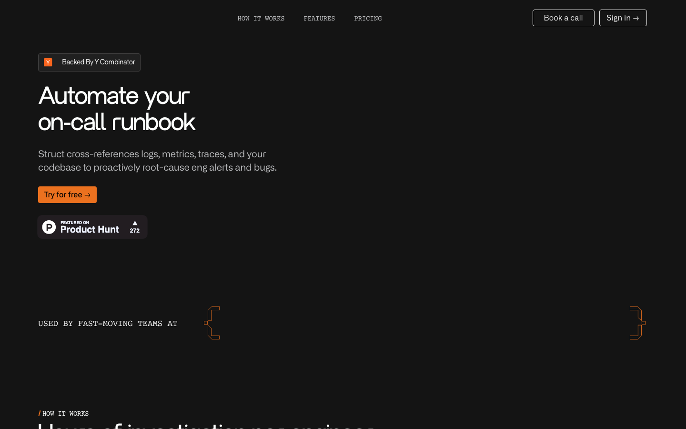
Task: Click the "Automate your on-call runbook" headline
Action: pos(117,109)
